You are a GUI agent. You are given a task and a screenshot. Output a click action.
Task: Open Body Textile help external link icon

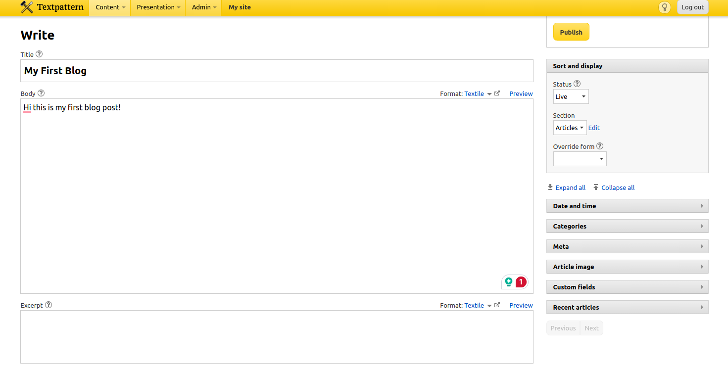point(497,93)
